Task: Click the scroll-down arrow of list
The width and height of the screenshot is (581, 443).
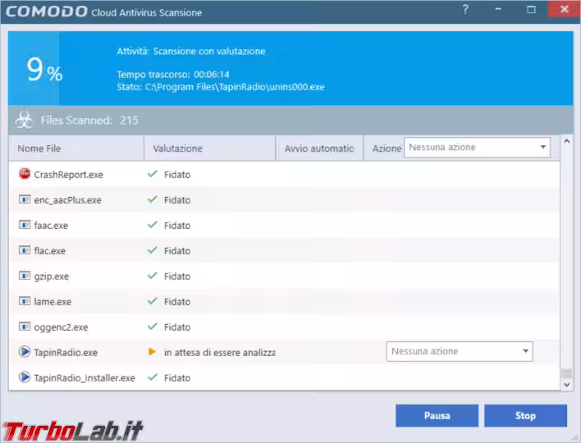Action: point(566,385)
